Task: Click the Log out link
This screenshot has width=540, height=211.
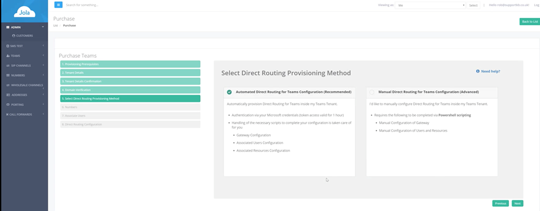Action: click(536, 5)
